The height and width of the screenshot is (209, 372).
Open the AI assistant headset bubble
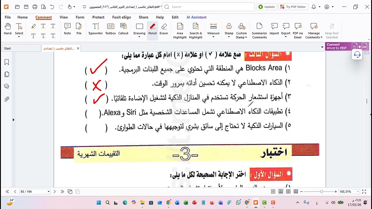(357, 55)
